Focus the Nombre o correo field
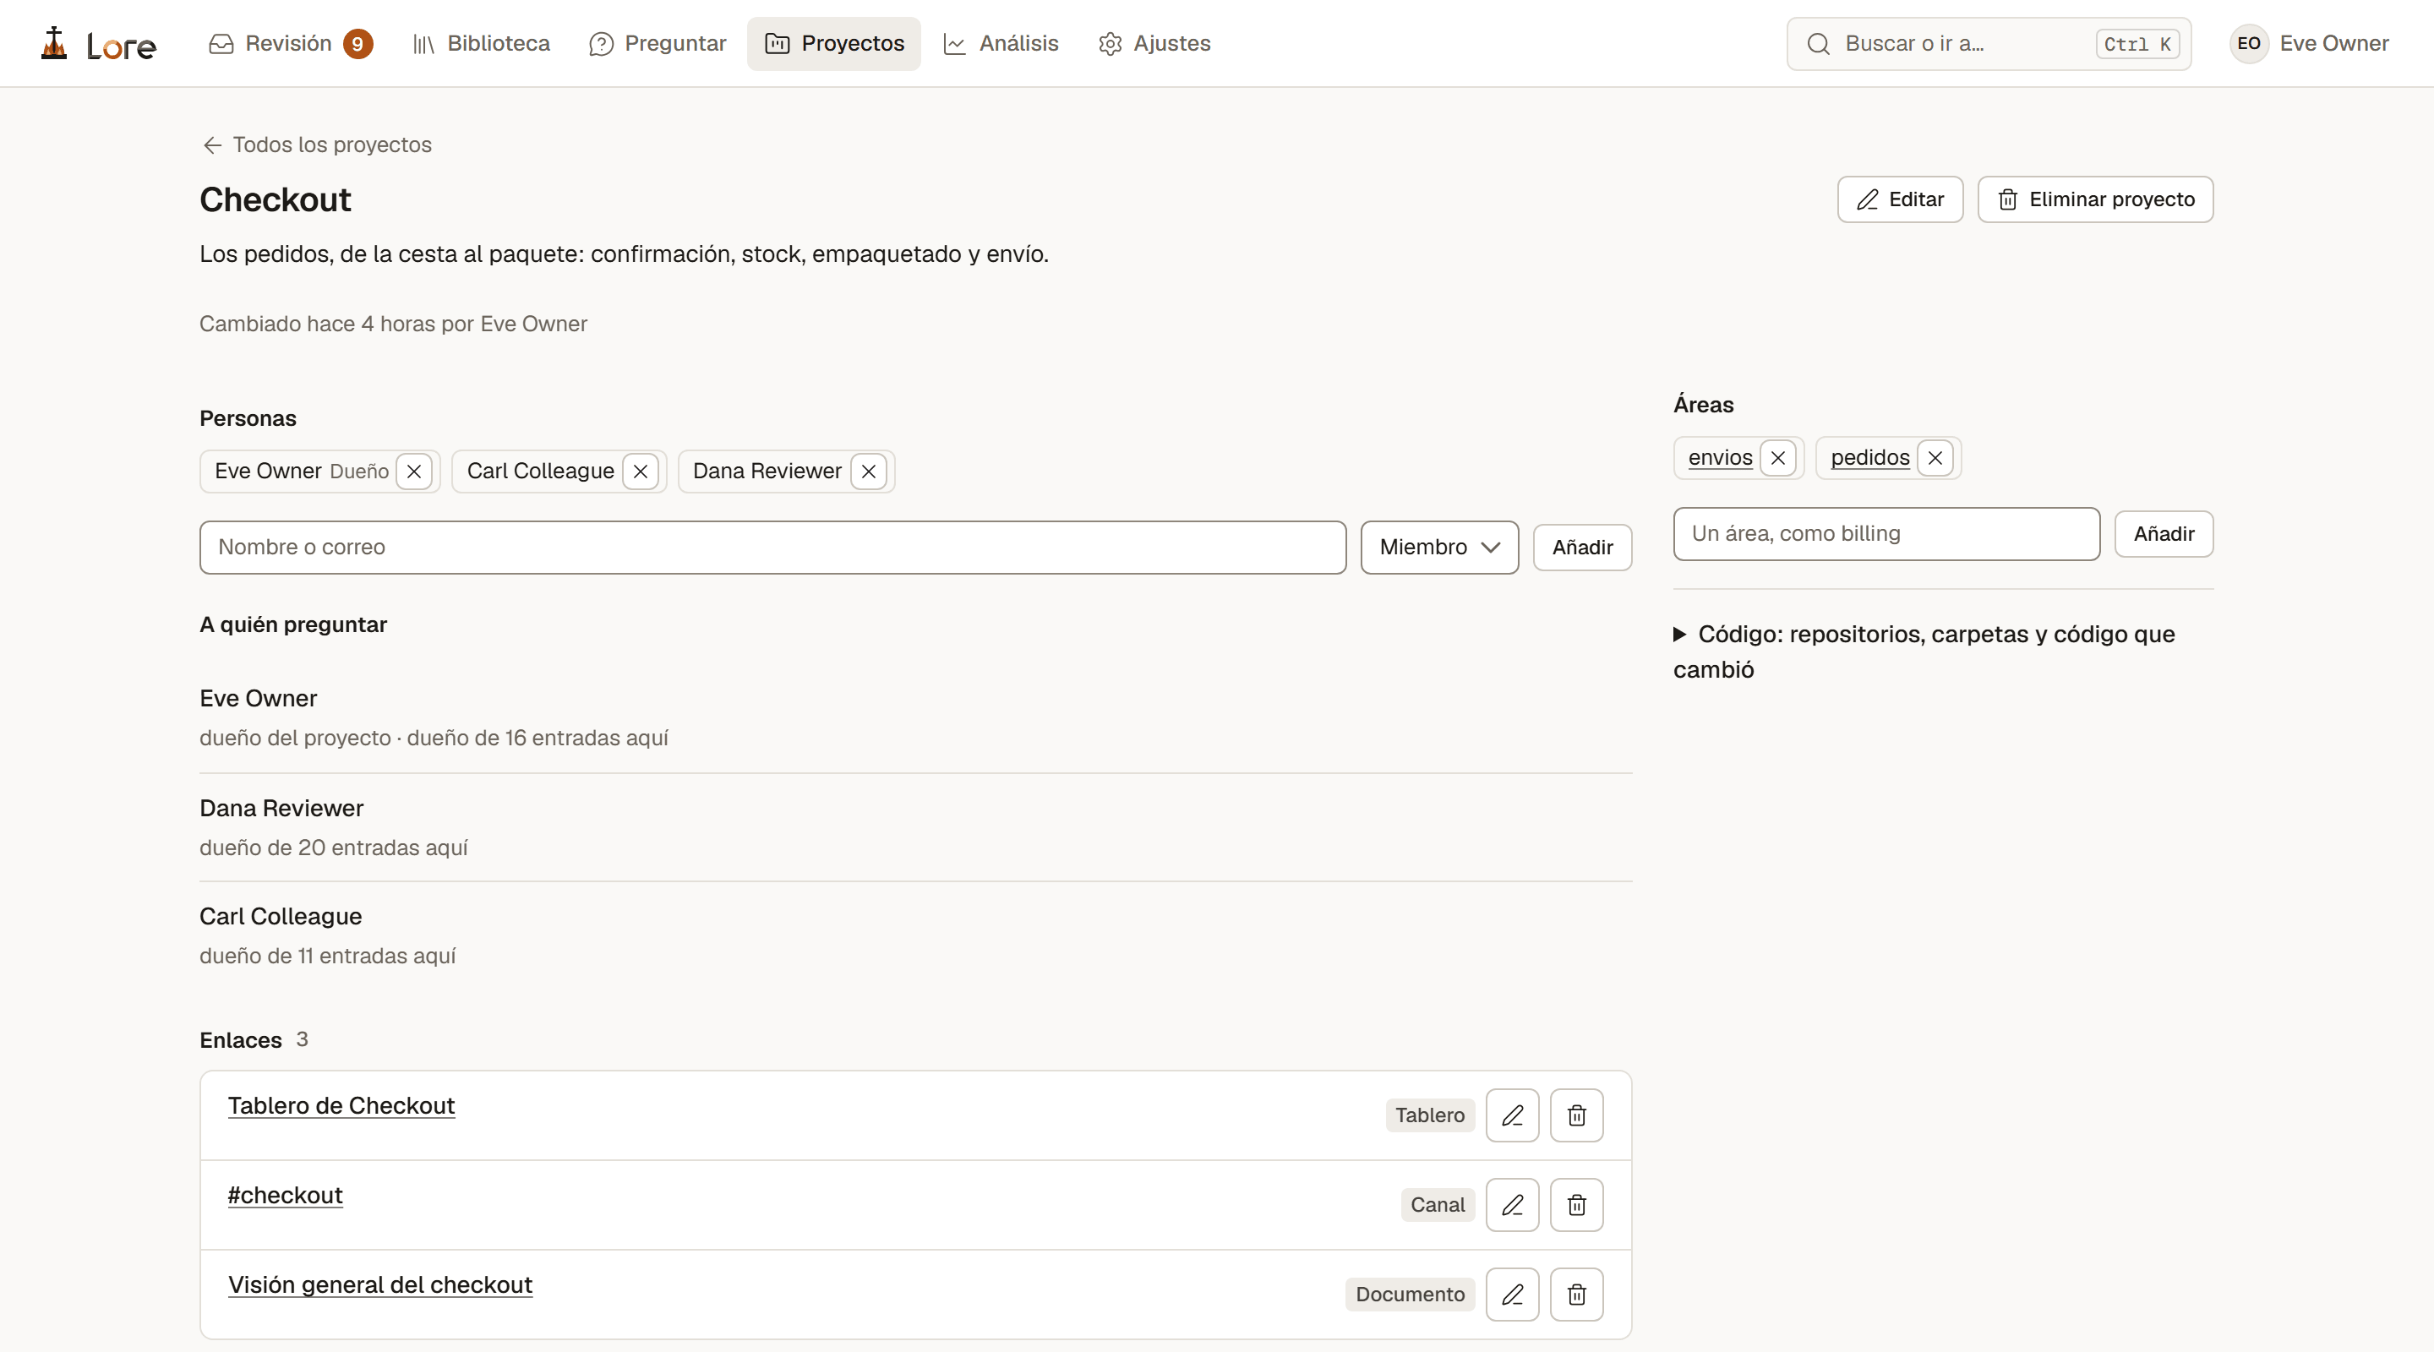Viewport: 2434px width, 1352px height. [772, 547]
